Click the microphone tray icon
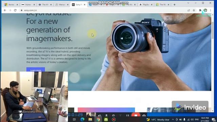Viewport: 217px width, 122px height. [184, 120]
